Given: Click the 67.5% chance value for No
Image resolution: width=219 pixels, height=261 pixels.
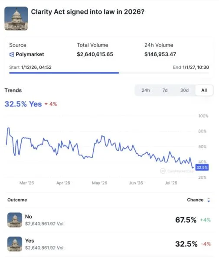Looking at the screenshot, I should [186, 220].
